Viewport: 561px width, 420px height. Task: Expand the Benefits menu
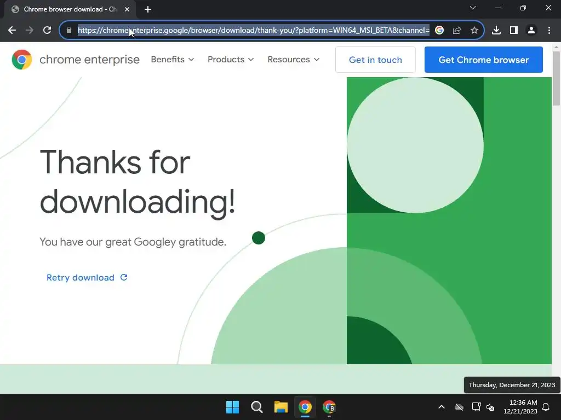pos(173,59)
